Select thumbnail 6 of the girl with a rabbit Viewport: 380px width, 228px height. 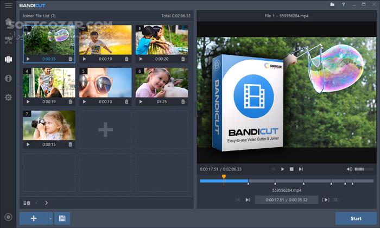(162, 83)
